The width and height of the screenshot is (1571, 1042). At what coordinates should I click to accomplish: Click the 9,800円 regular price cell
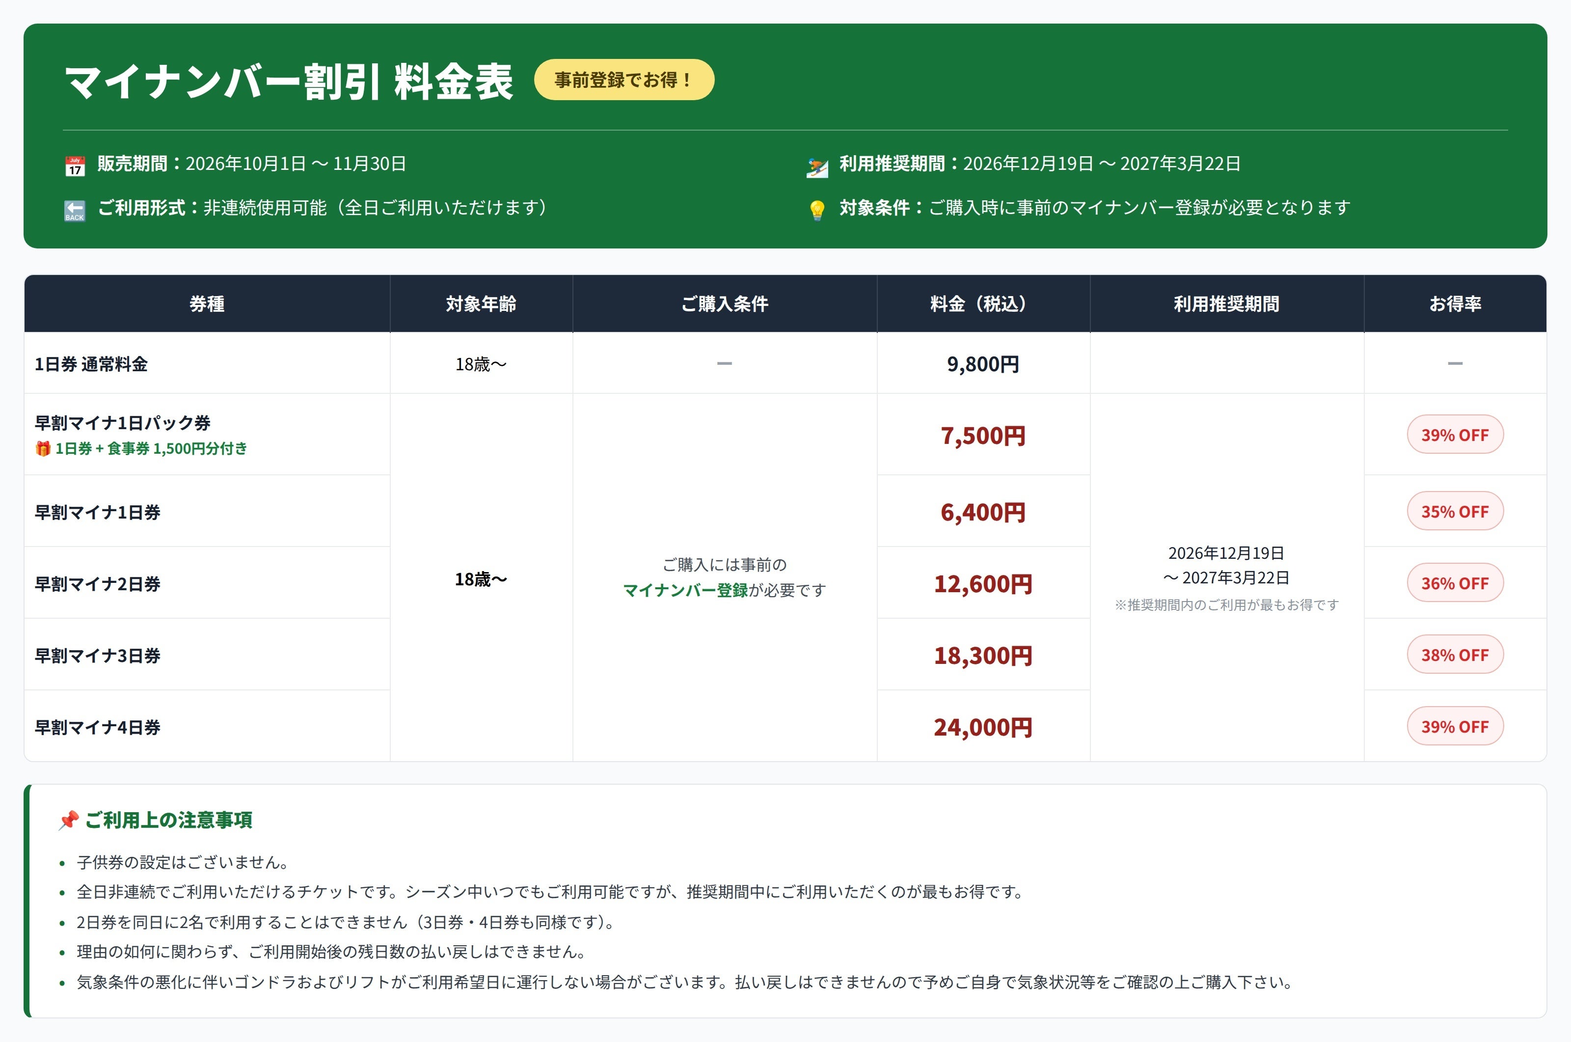983,364
